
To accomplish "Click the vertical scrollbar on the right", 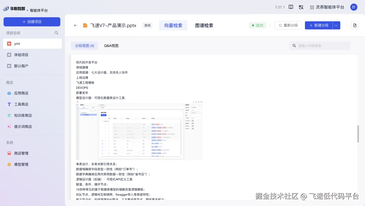I will (358, 134).
